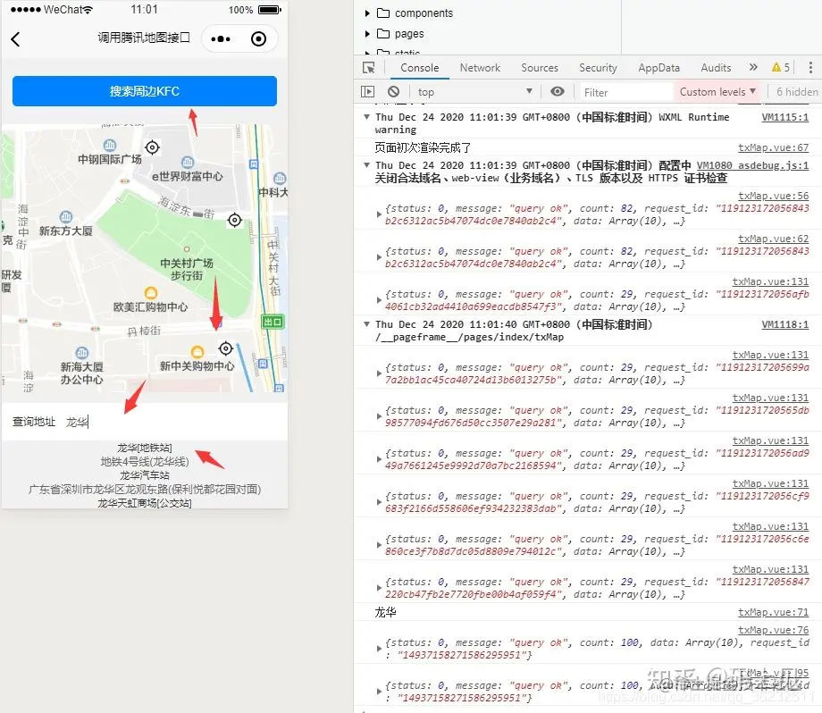Choose suggestion 龙华天虹商场[公交站]
822x713 pixels.
[145, 503]
